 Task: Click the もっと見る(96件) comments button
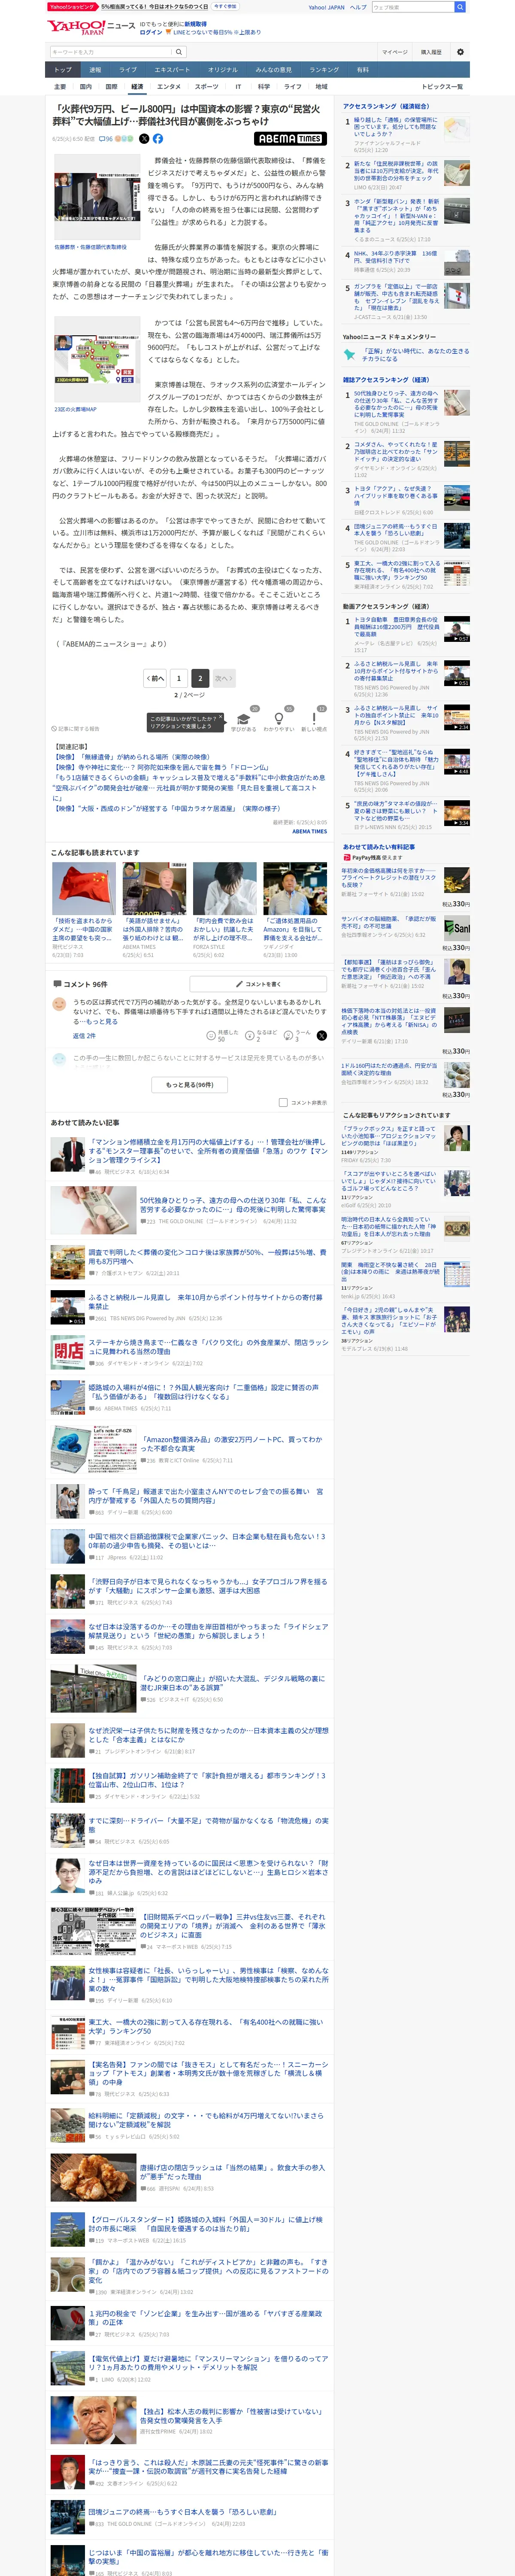[x=190, y=1084]
